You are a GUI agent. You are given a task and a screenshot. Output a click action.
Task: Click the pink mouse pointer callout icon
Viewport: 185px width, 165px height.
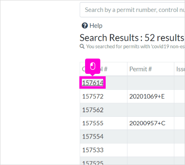92,66
